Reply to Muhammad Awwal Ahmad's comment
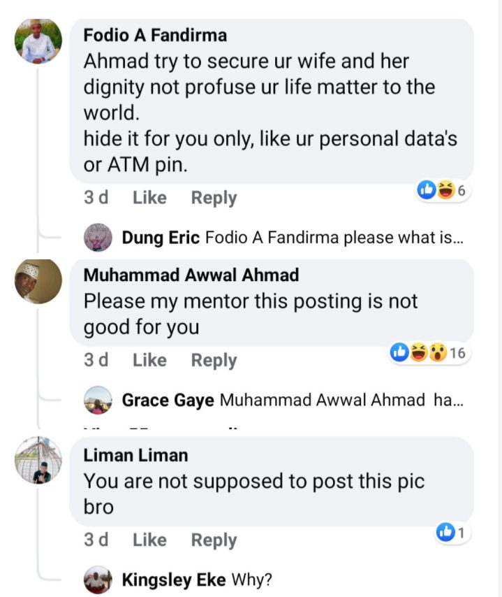The height and width of the screenshot is (597, 502). (x=214, y=360)
